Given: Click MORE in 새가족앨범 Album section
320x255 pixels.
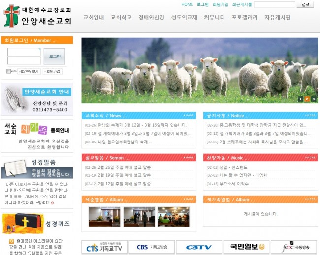Looking at the screenshot, I should 311,199.
